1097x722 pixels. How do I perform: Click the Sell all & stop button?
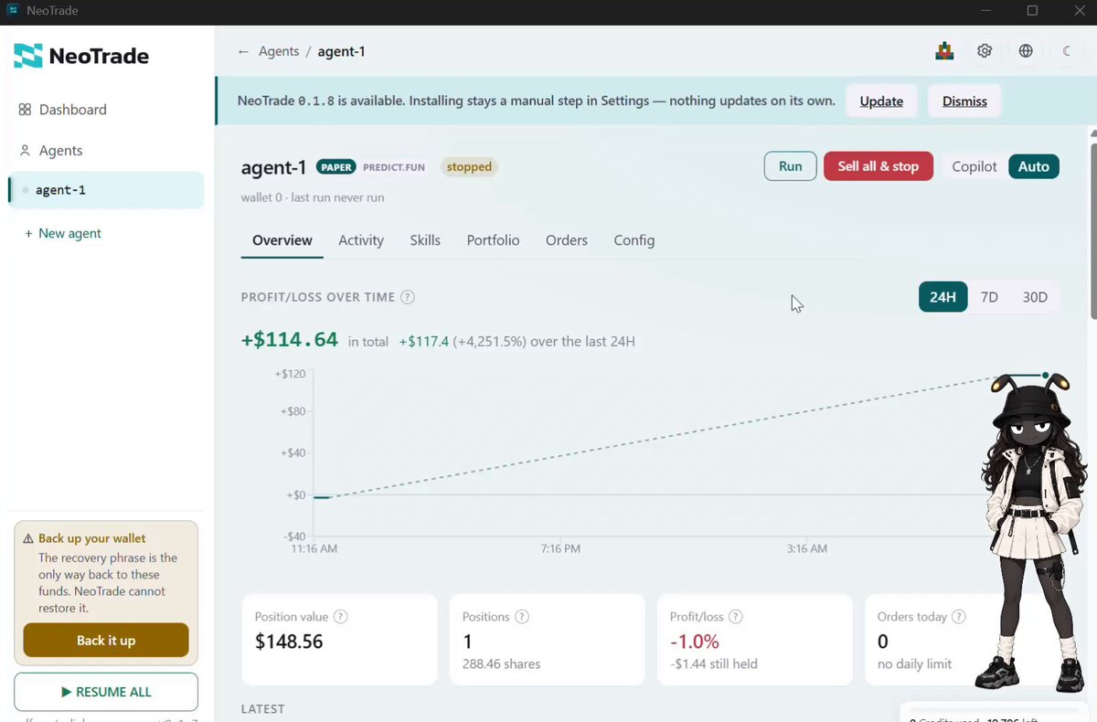coord(879,166)
